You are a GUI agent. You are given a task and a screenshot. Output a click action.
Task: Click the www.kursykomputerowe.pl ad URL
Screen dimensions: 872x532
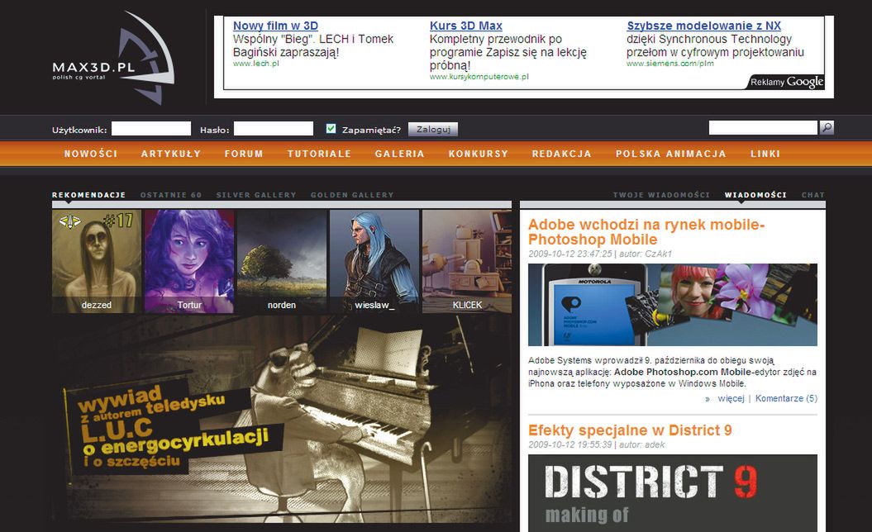click(479, 78)
